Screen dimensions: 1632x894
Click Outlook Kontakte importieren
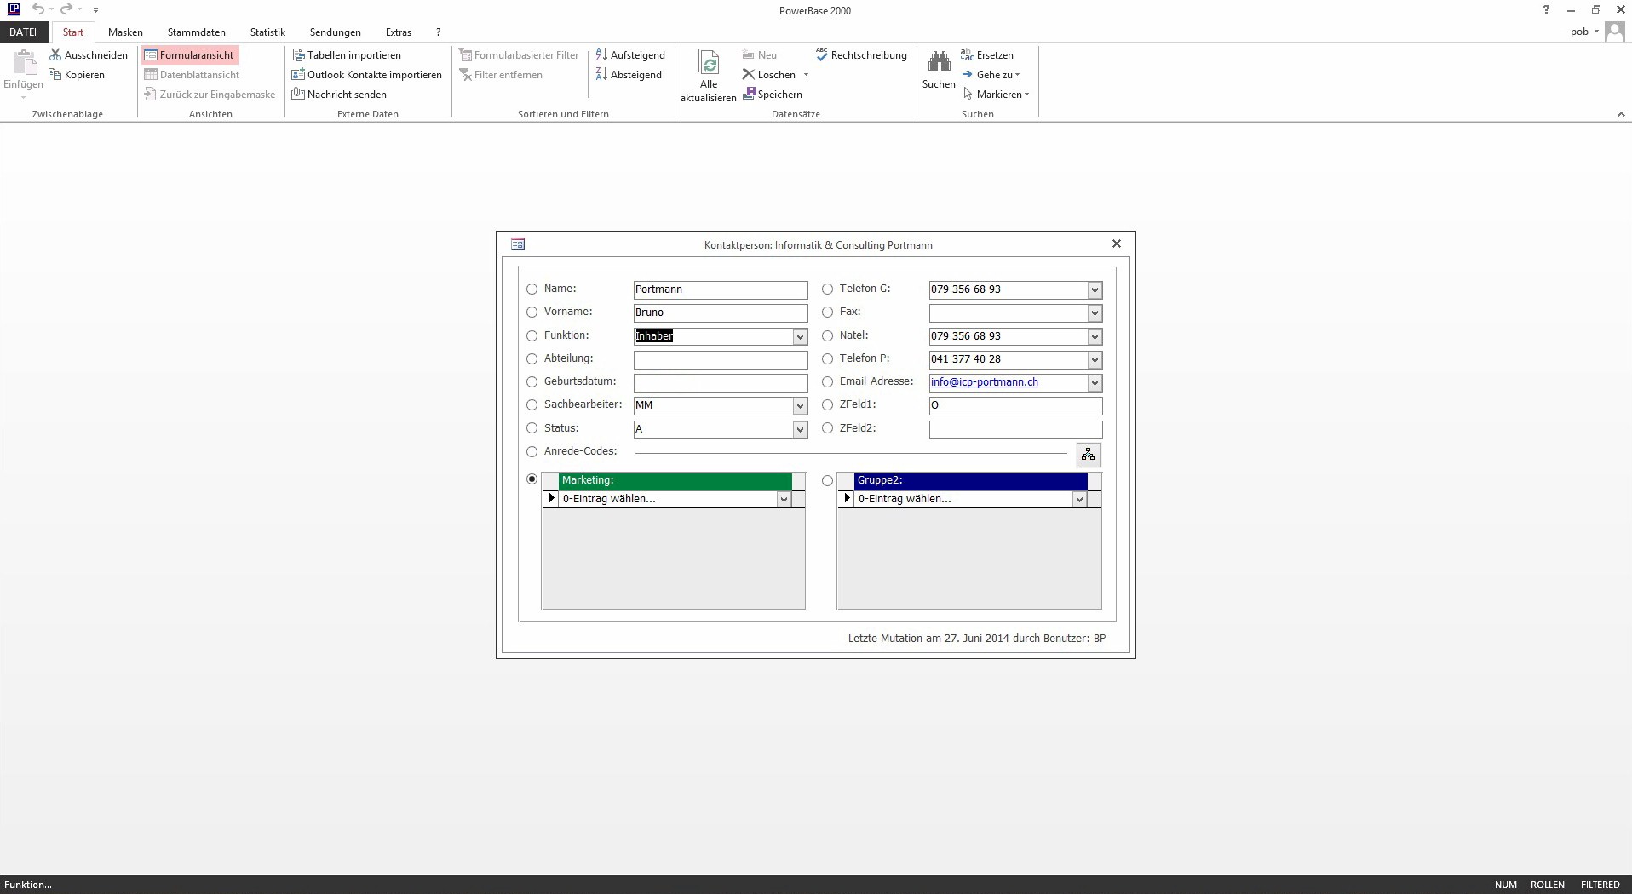pyautogui.click(x=367, y=75)
